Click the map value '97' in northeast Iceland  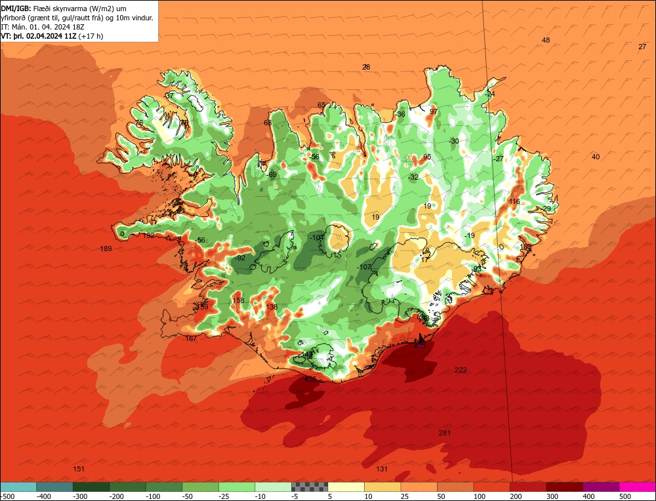(x=434, y=111)
